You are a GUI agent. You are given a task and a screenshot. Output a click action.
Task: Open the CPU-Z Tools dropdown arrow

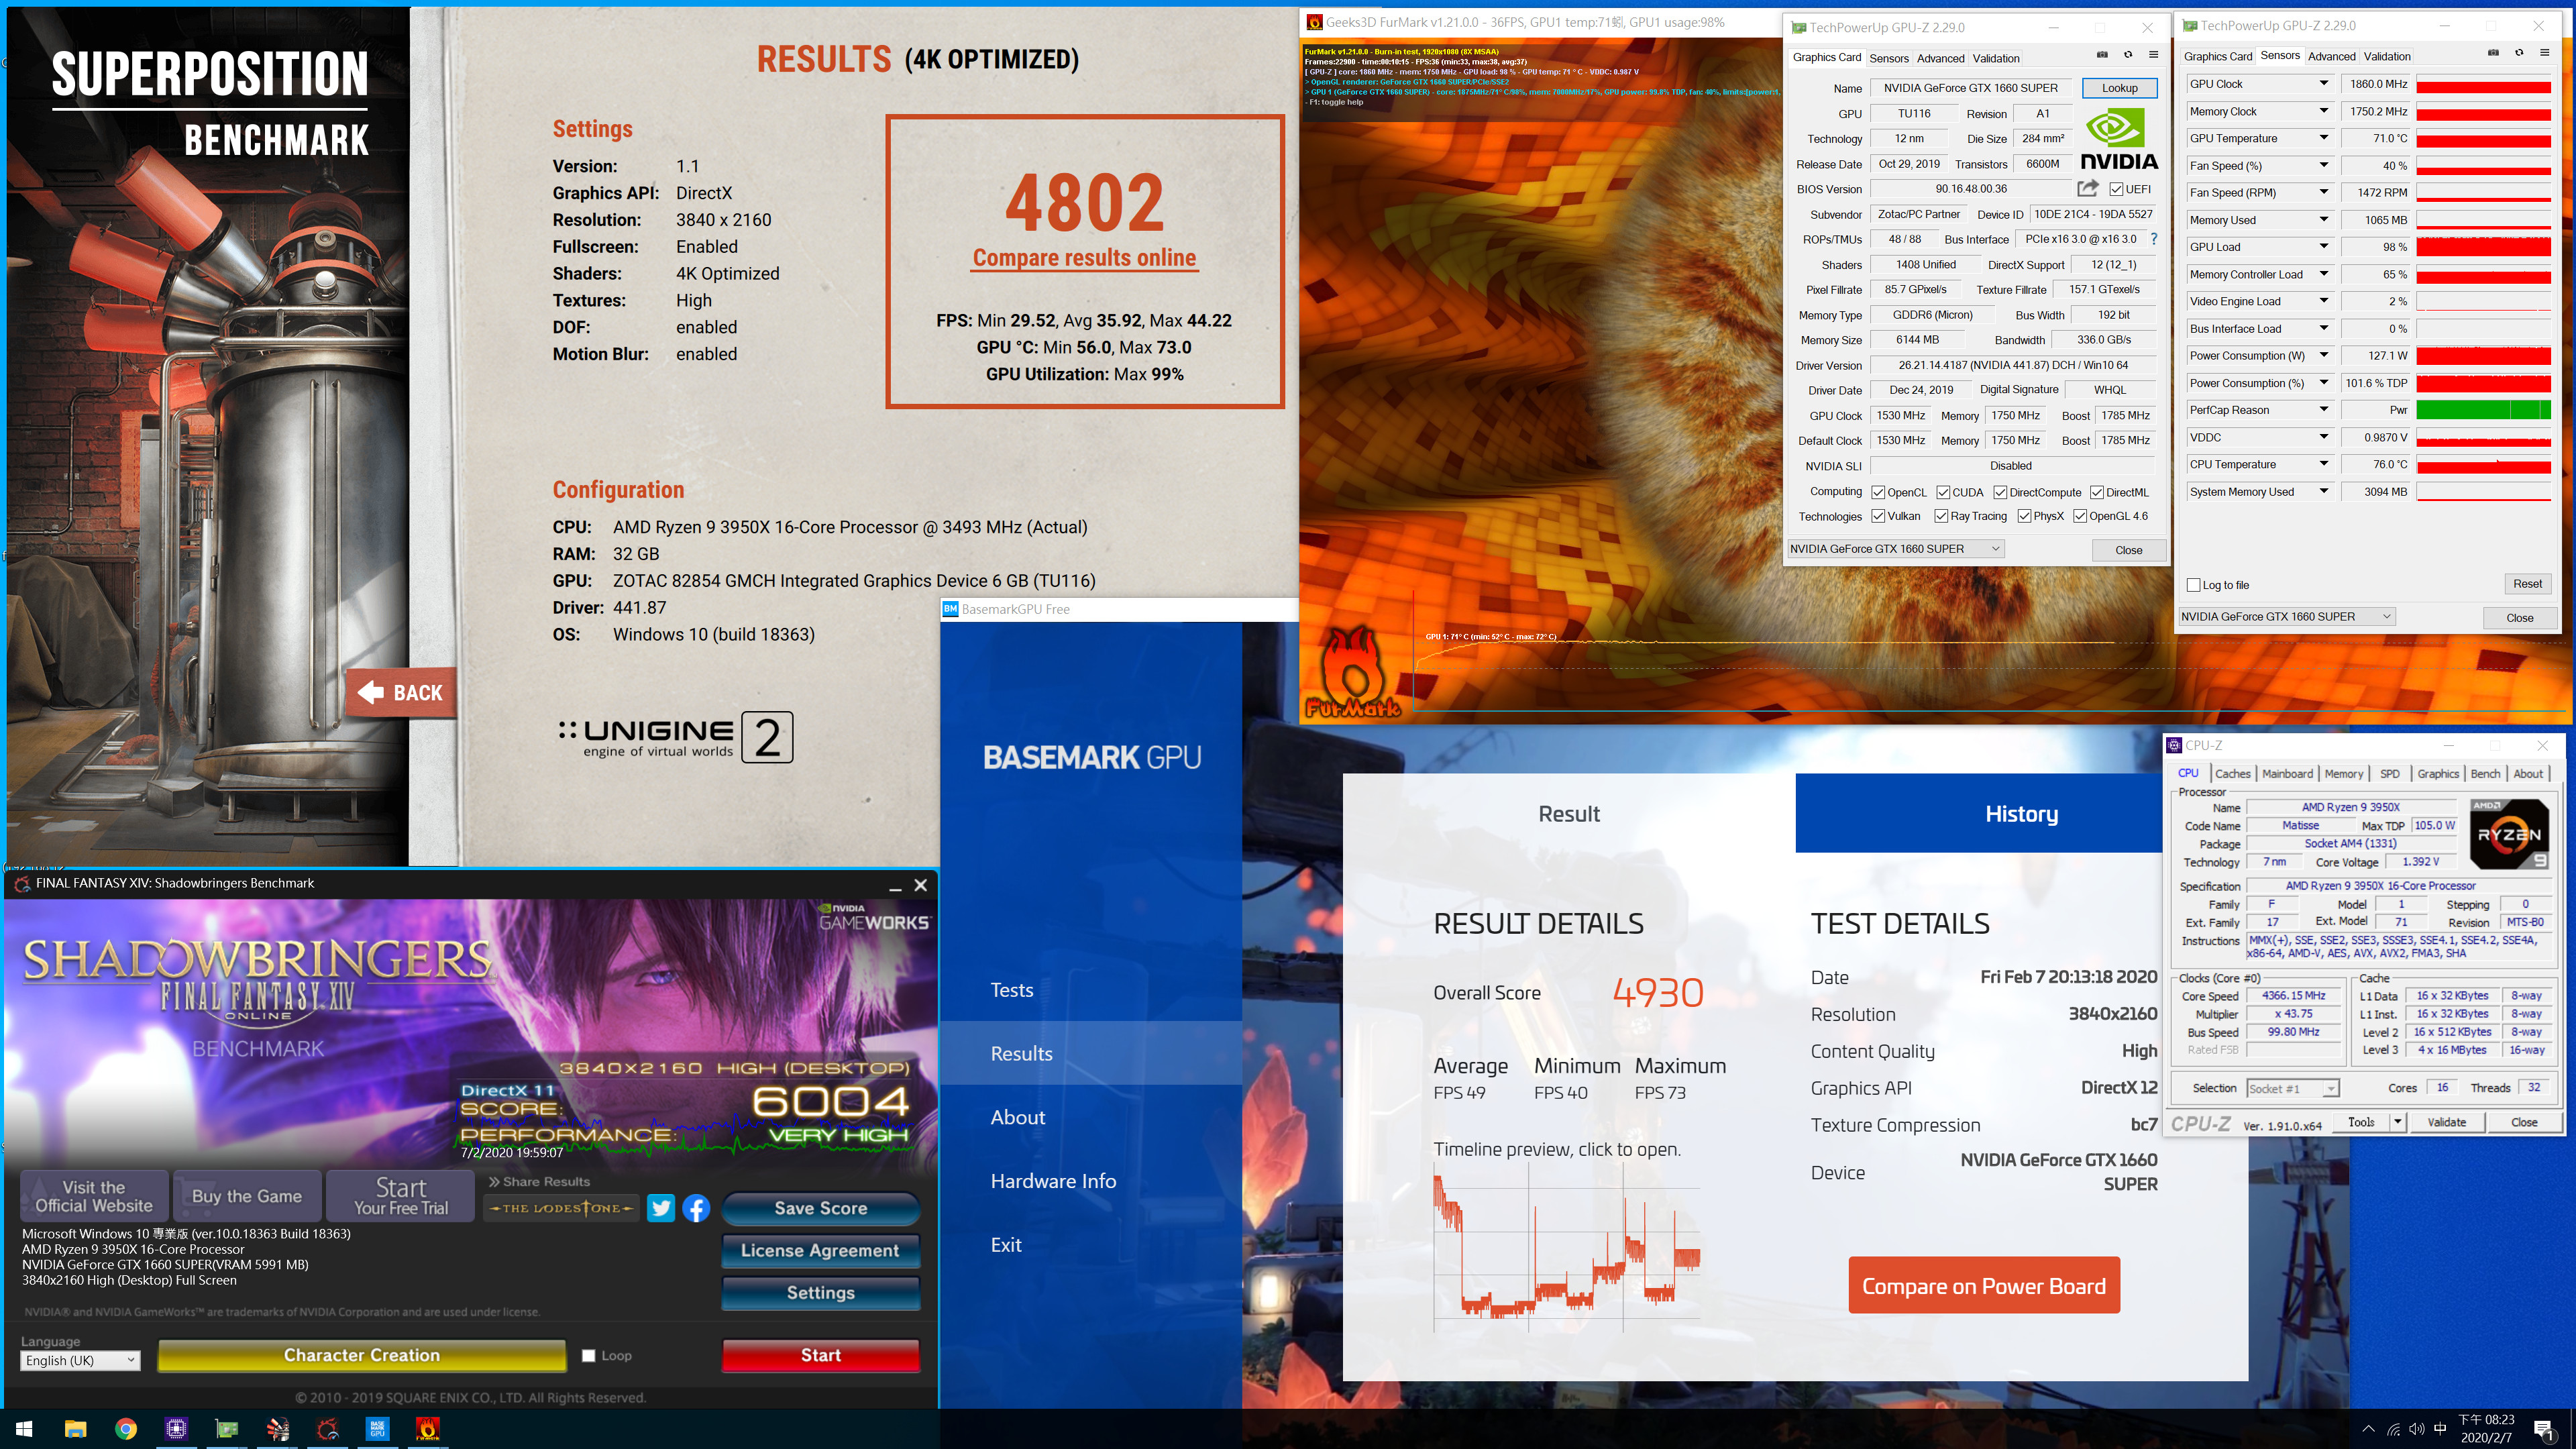[2397, 1122]
